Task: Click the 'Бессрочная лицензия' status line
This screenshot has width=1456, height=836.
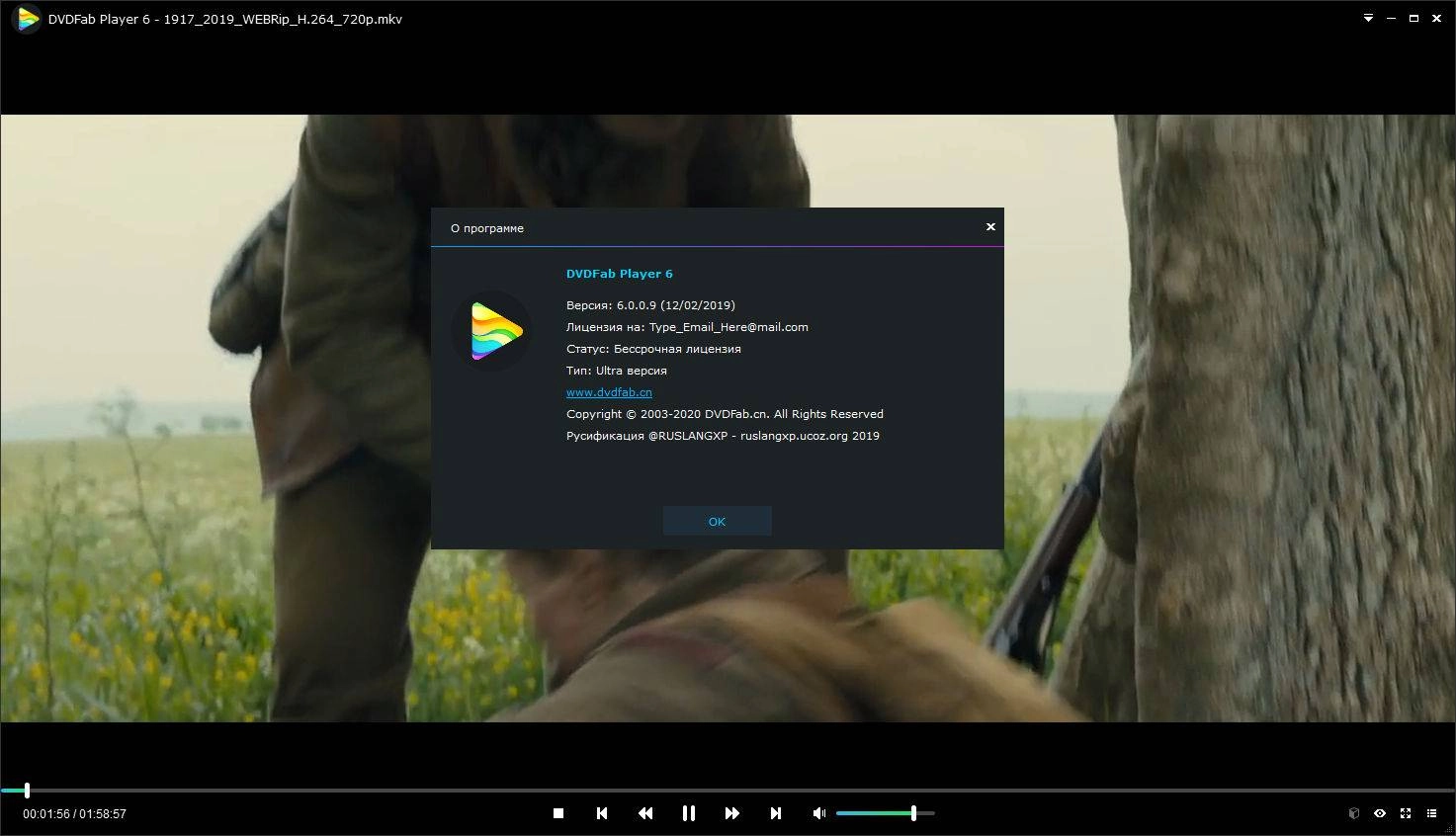Action: (653, 349)
